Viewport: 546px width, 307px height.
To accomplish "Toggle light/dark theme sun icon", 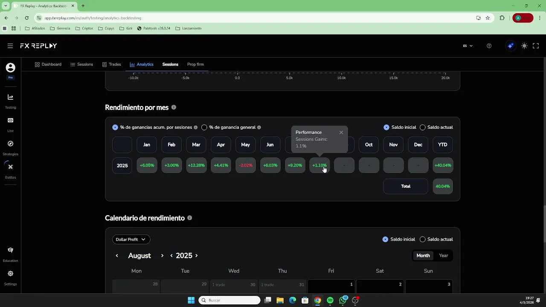I will [524, 46].
